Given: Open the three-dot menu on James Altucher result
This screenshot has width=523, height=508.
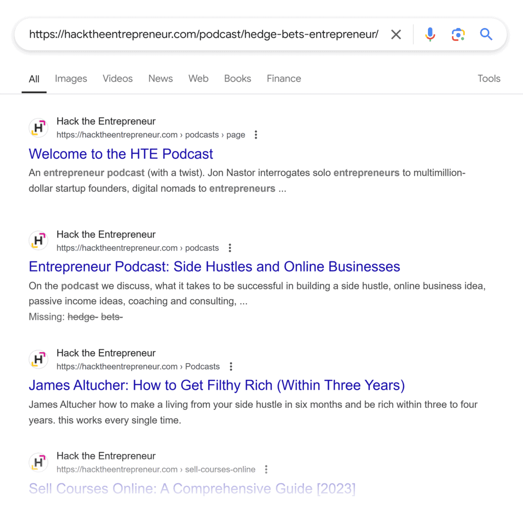Looking at the screenshot, I should pyautogui.click(x=231, y=366).
